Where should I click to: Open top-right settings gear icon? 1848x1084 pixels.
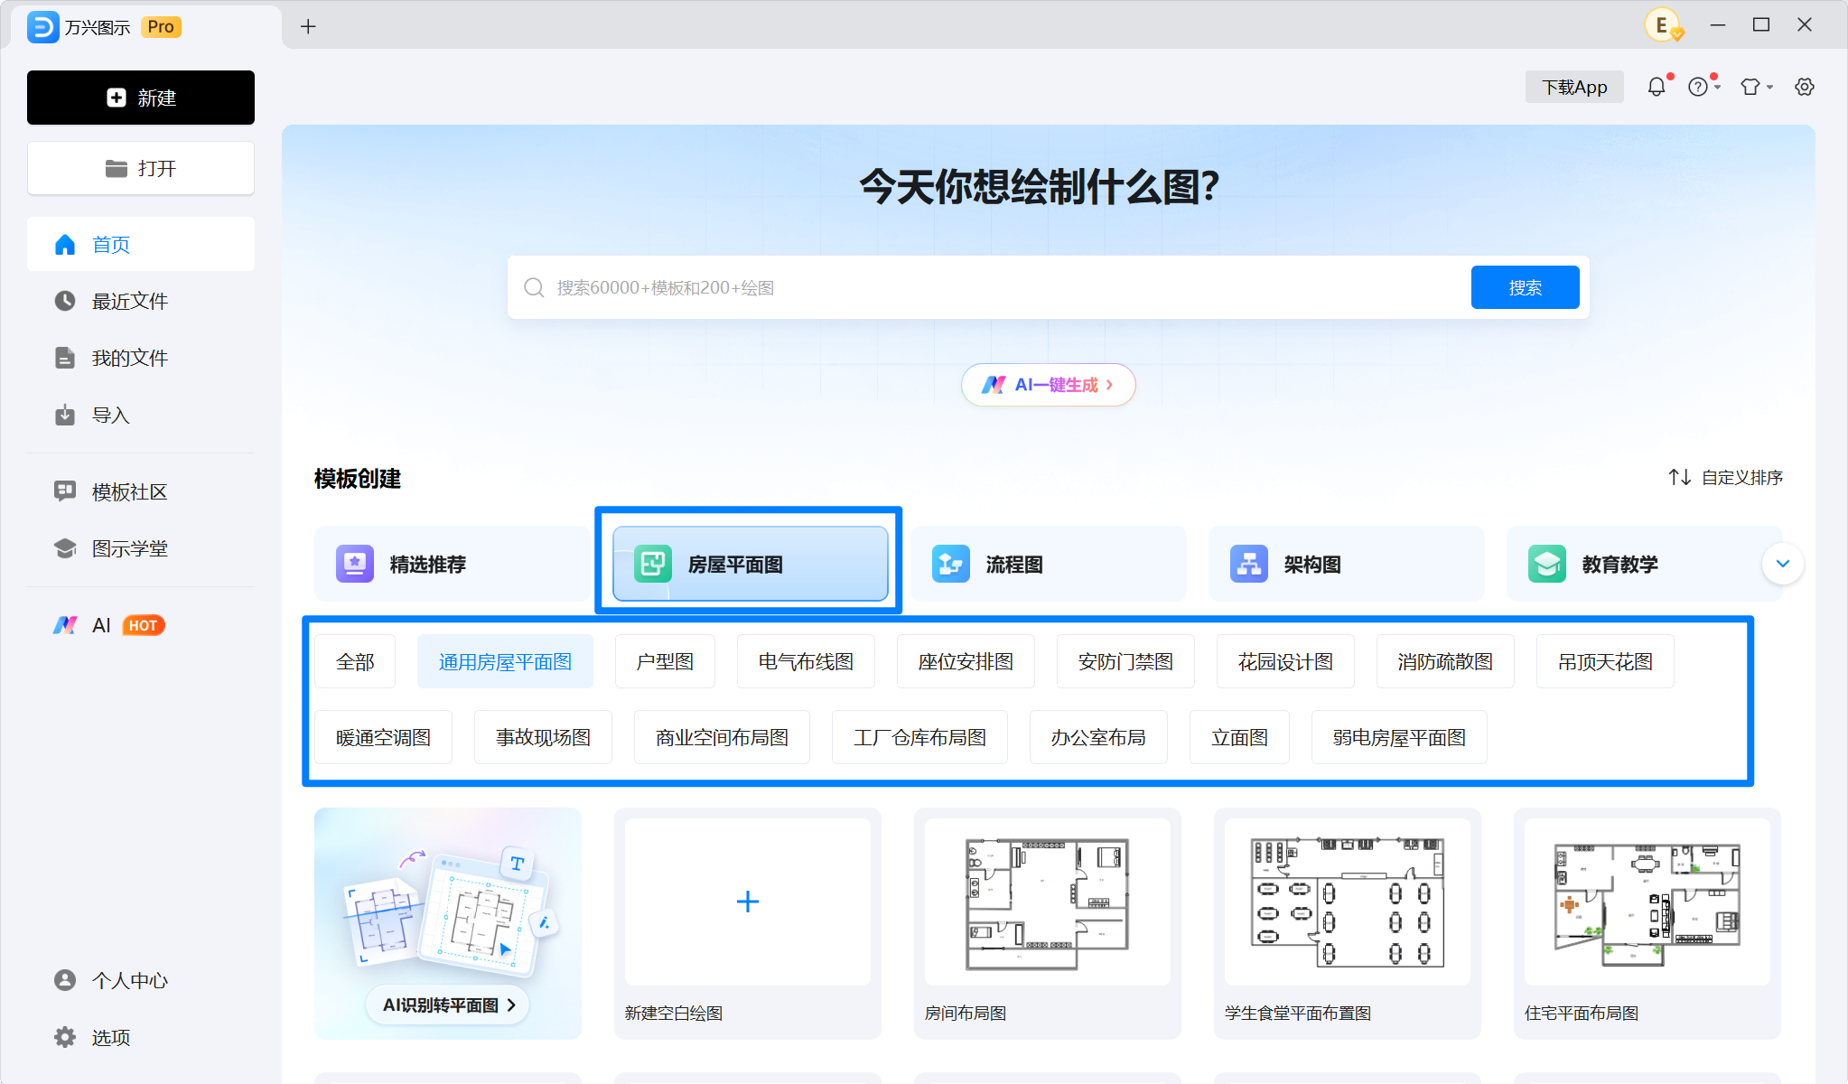(x=1805, y=87)
